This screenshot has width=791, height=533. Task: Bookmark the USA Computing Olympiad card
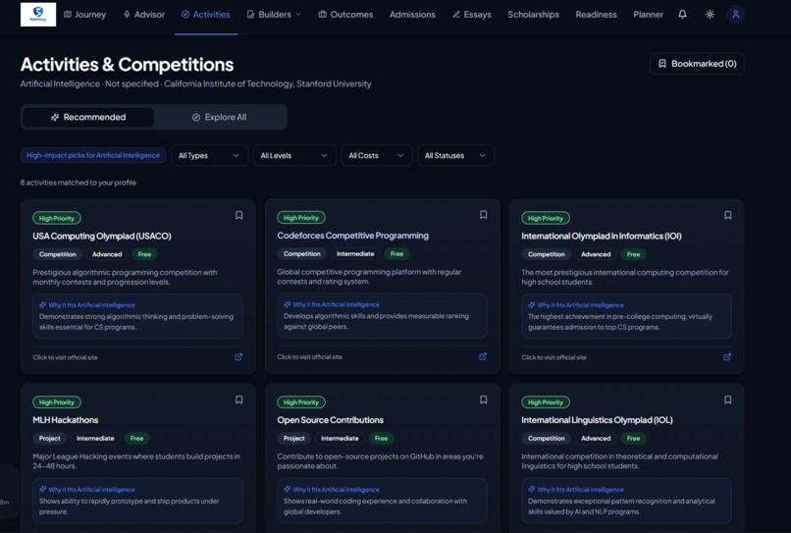pyautogui.click(x=239, y=216)
